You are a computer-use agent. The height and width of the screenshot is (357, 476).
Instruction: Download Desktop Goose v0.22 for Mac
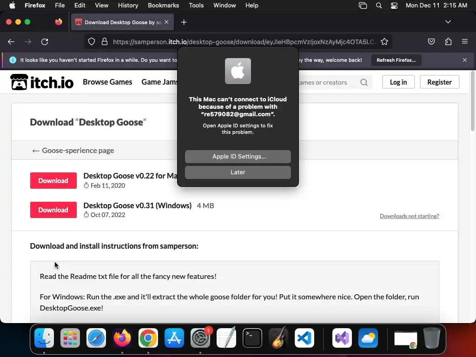click(x=53, y=181)
